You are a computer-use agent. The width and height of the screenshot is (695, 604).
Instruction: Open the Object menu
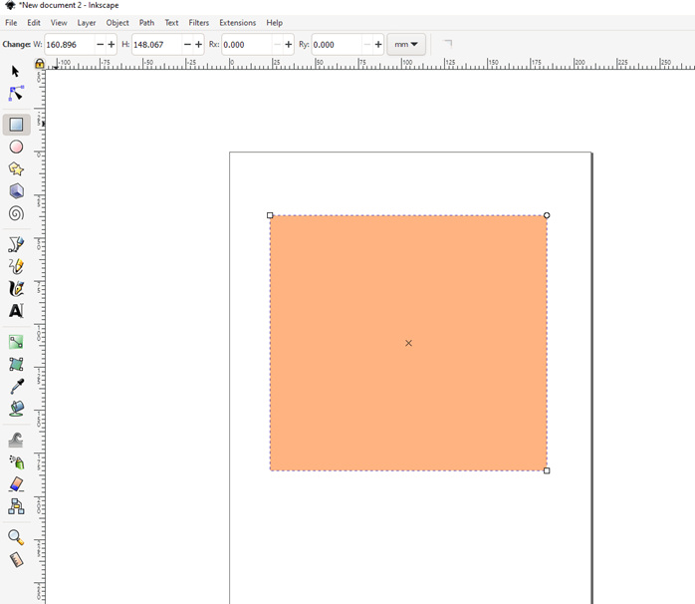(117, 23)
